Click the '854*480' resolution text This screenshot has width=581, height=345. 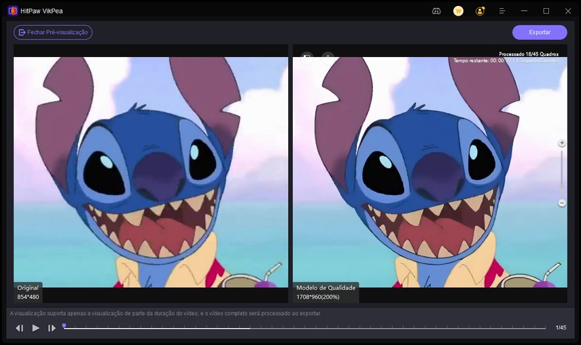point(28,297)
